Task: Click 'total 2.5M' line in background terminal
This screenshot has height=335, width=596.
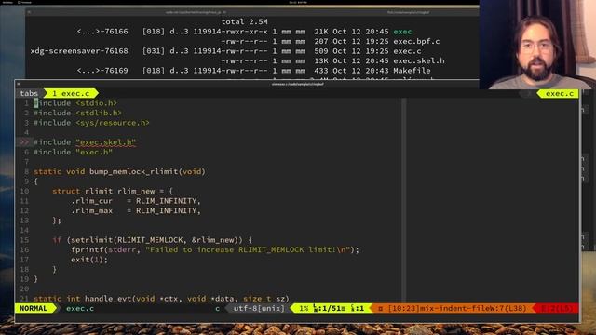Action: click(244, 21)
